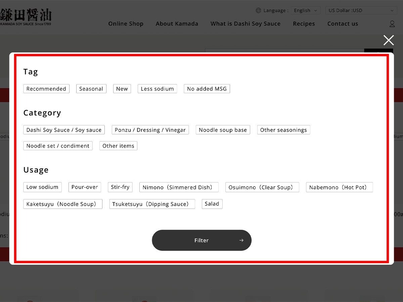Toggle the Pour-over usage filter
The image size is (403, 302).
tap(85, 187)
